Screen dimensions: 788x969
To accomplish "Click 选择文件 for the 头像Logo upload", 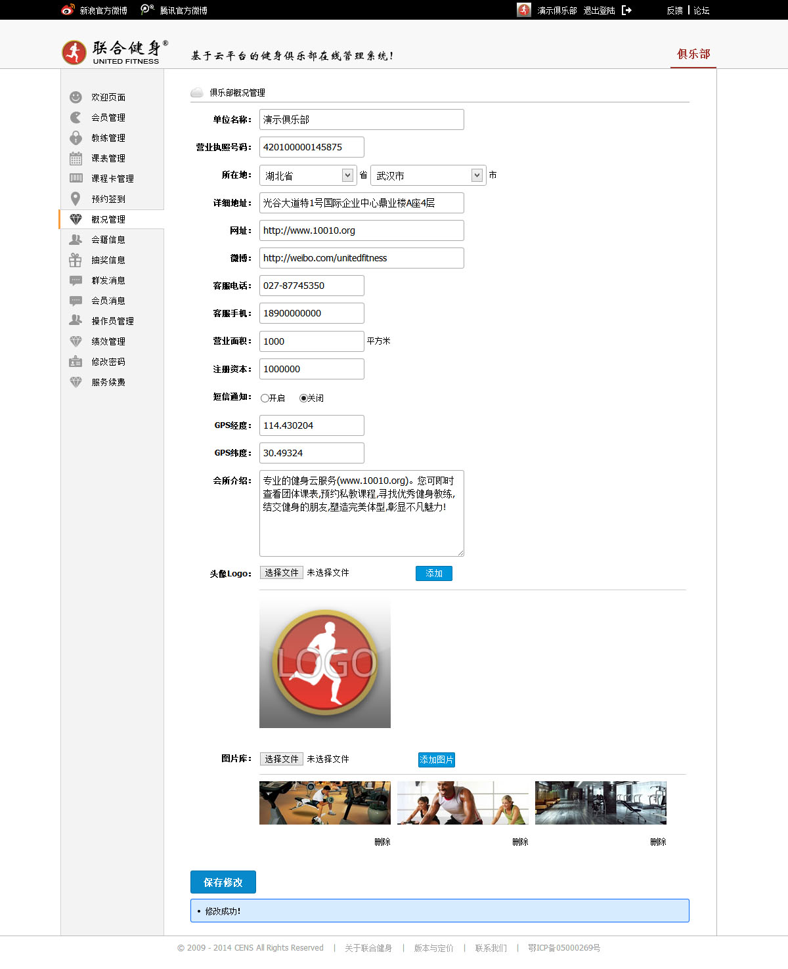I will click(x=282, y=572).
